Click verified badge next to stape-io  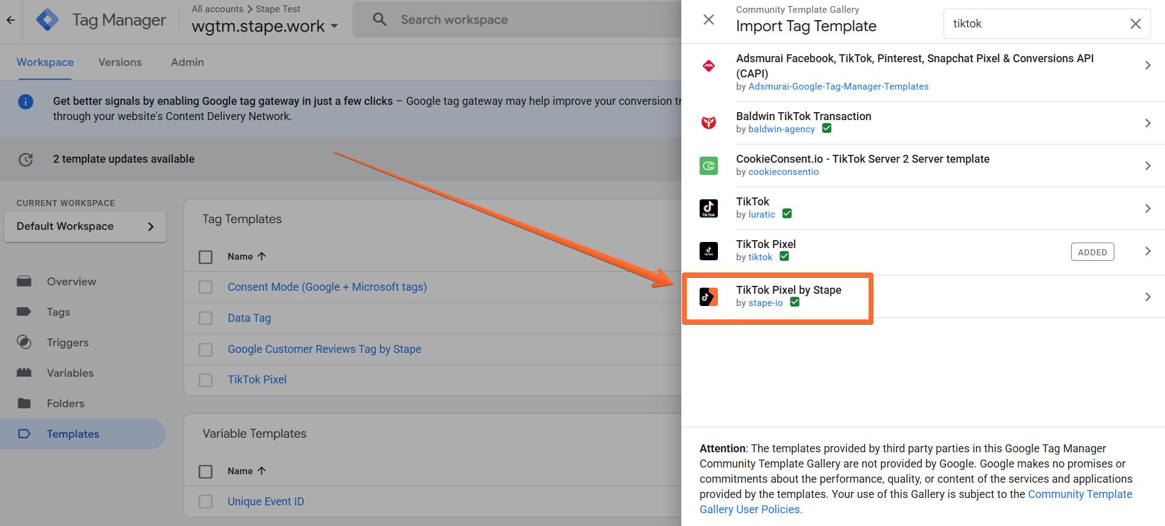(795, 302)
